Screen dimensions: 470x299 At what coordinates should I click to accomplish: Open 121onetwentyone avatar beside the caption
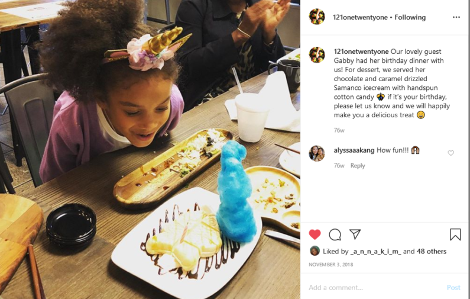(317, 55)
